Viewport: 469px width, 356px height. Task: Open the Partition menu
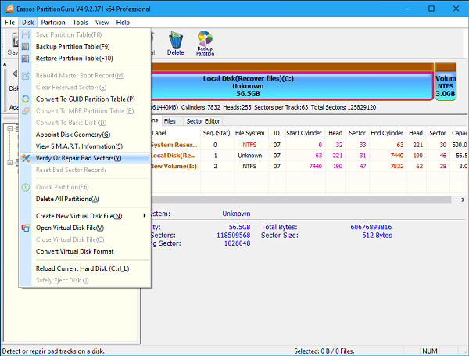53,23
